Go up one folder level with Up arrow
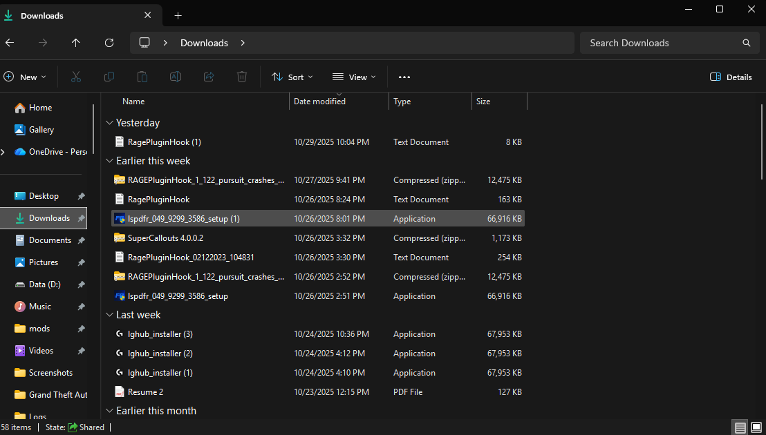 [76, 43]
